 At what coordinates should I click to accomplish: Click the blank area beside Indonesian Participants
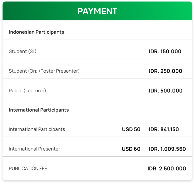[131, 32]
